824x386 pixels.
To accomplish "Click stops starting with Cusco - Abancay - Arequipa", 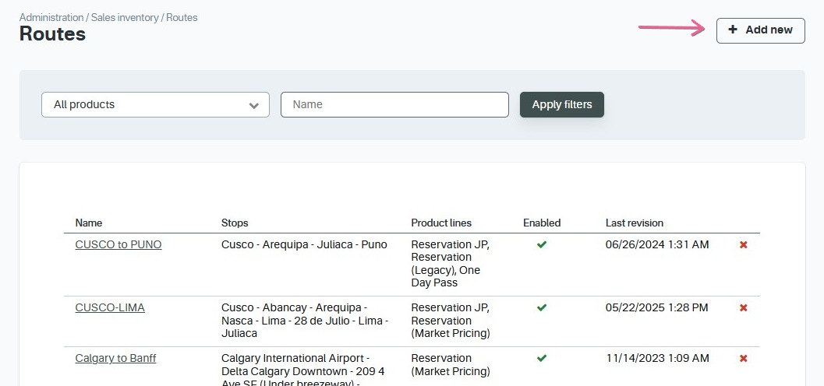I will (x=305, y=321).
